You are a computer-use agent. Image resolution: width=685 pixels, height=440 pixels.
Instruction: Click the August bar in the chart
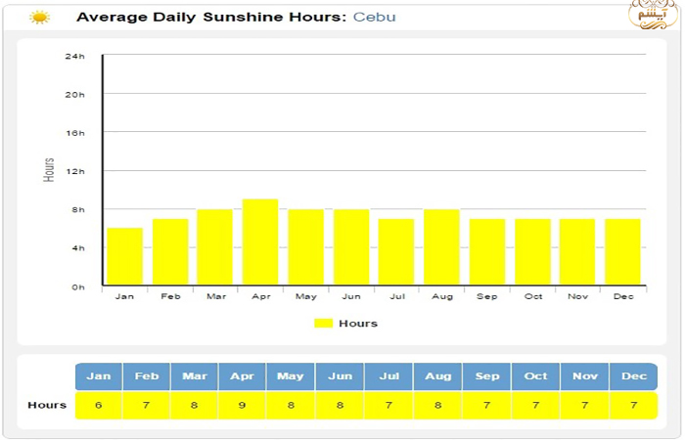coord(441,246)
